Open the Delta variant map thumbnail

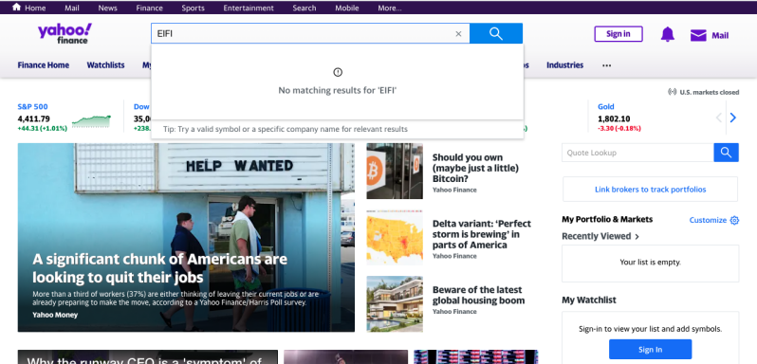395,237
